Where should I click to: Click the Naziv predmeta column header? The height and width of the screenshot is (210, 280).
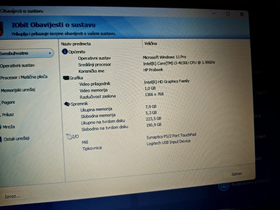tap(76, 44)
